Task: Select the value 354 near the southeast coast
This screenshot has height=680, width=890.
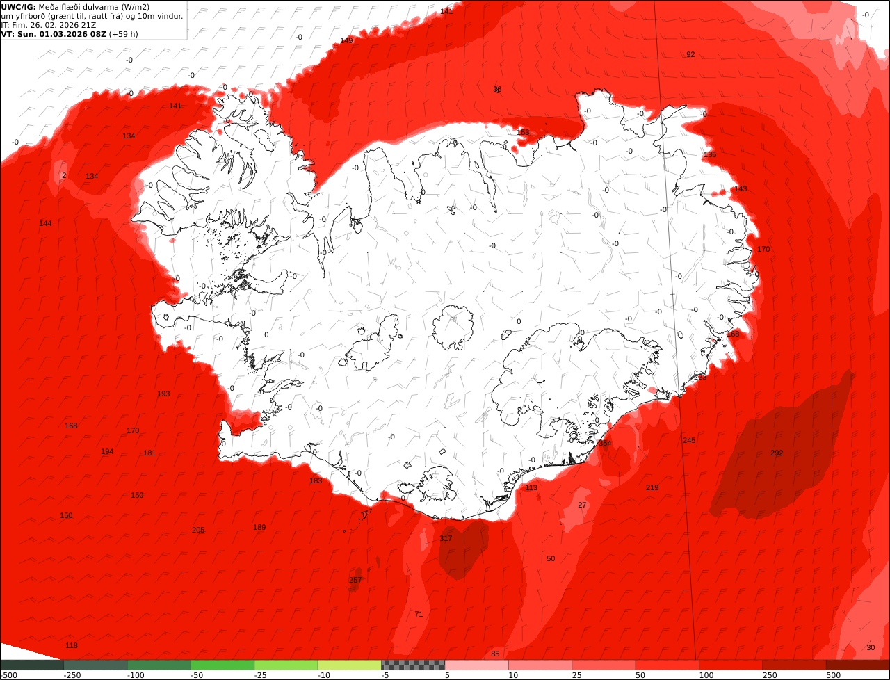Action: pos(605,443)
